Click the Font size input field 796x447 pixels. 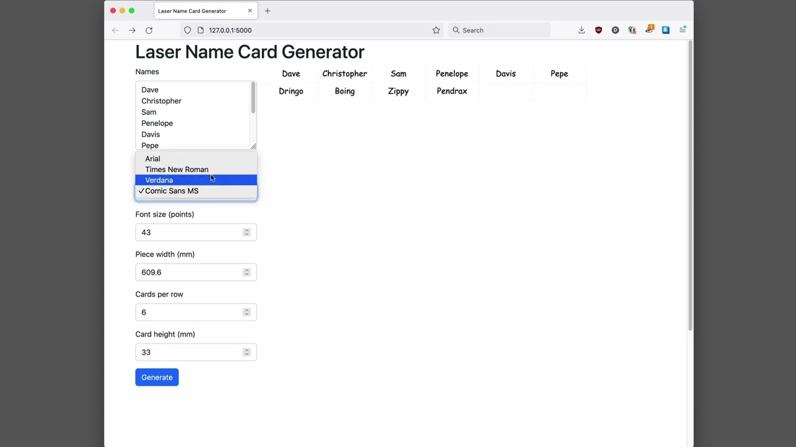point(196,232)
